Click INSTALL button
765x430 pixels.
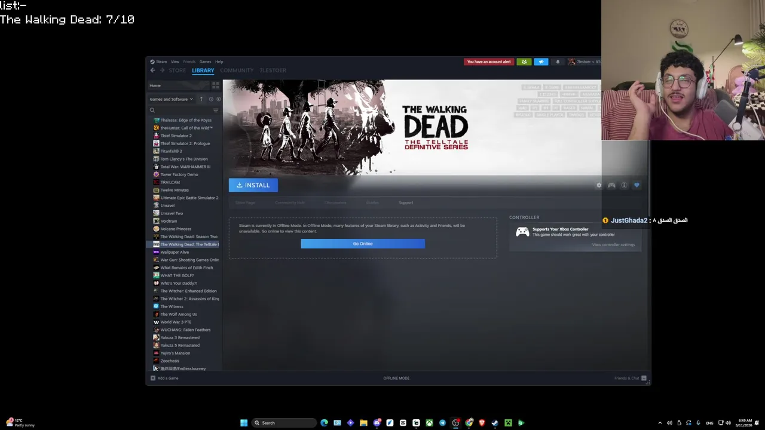(x=253, y=185)
